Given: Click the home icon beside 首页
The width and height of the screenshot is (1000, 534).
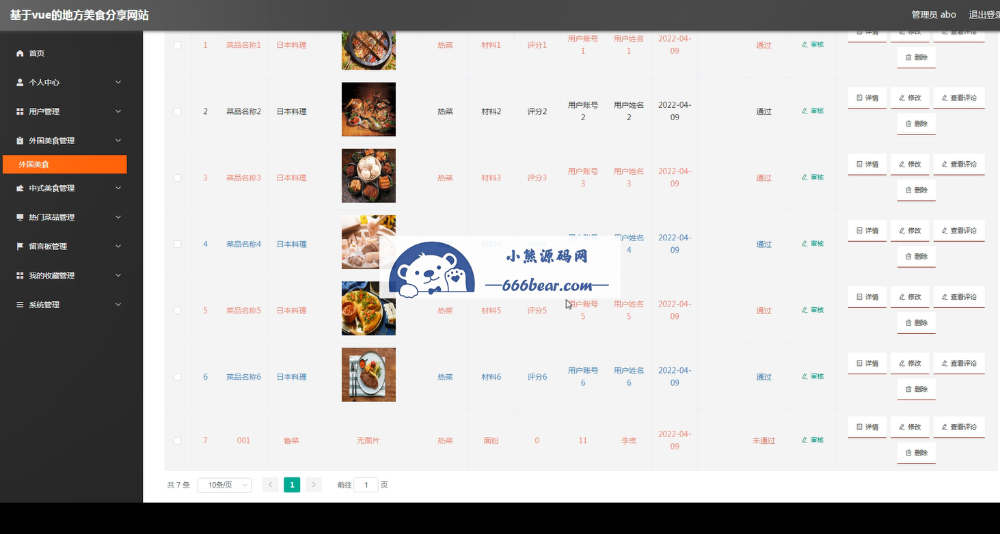Looking at the screenshot, I should (x=20, y=53).
